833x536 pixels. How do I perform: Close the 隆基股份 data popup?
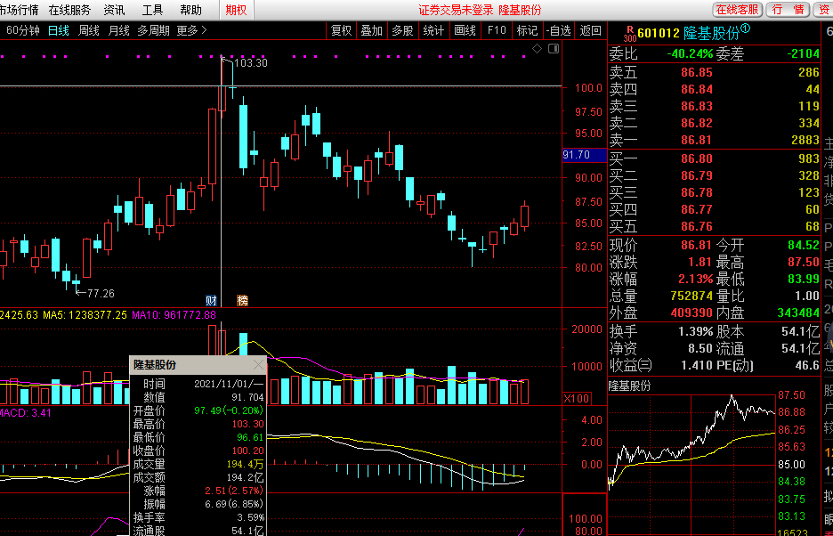(259, 365)
